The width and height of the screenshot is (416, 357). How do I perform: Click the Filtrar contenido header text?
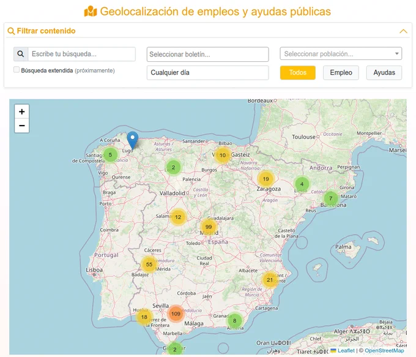(46, 31)
